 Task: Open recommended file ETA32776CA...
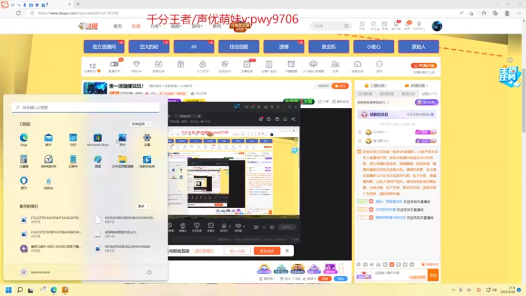51,220
